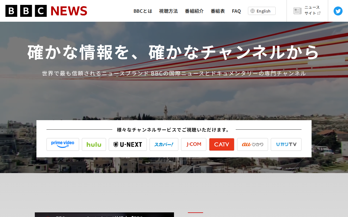Select the Prime Video service logo
The image size is (348, 217).
click(x=63, y=144)
